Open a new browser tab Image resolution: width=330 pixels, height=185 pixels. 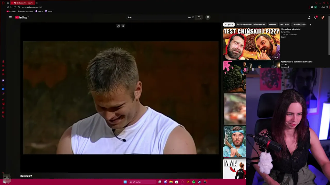click(37, 3)
